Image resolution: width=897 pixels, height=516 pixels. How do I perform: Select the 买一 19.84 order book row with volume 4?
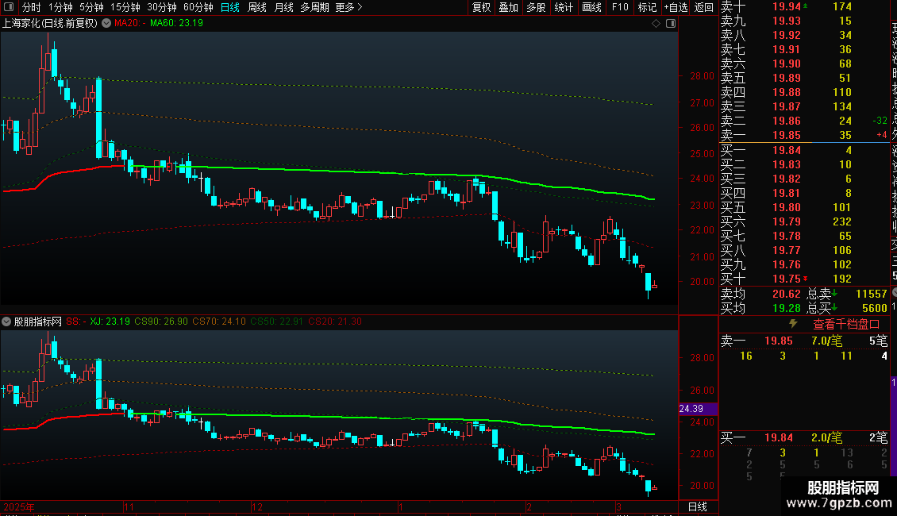(x=804, y=150)
